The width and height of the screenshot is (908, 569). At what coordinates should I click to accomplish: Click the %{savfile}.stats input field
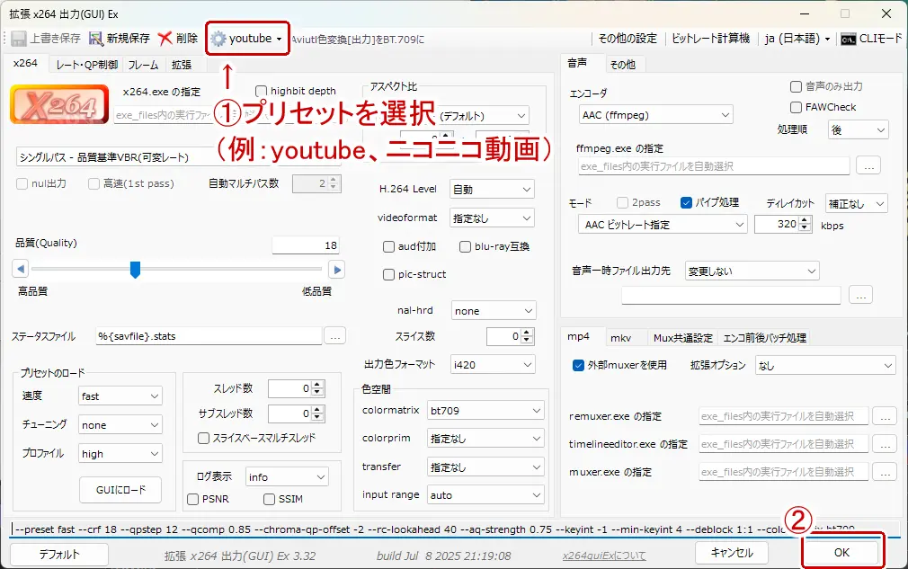(209, 336)
